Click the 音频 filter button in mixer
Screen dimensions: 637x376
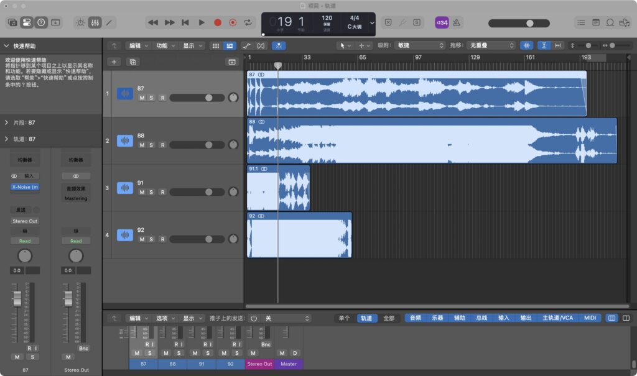pos(415,318)
